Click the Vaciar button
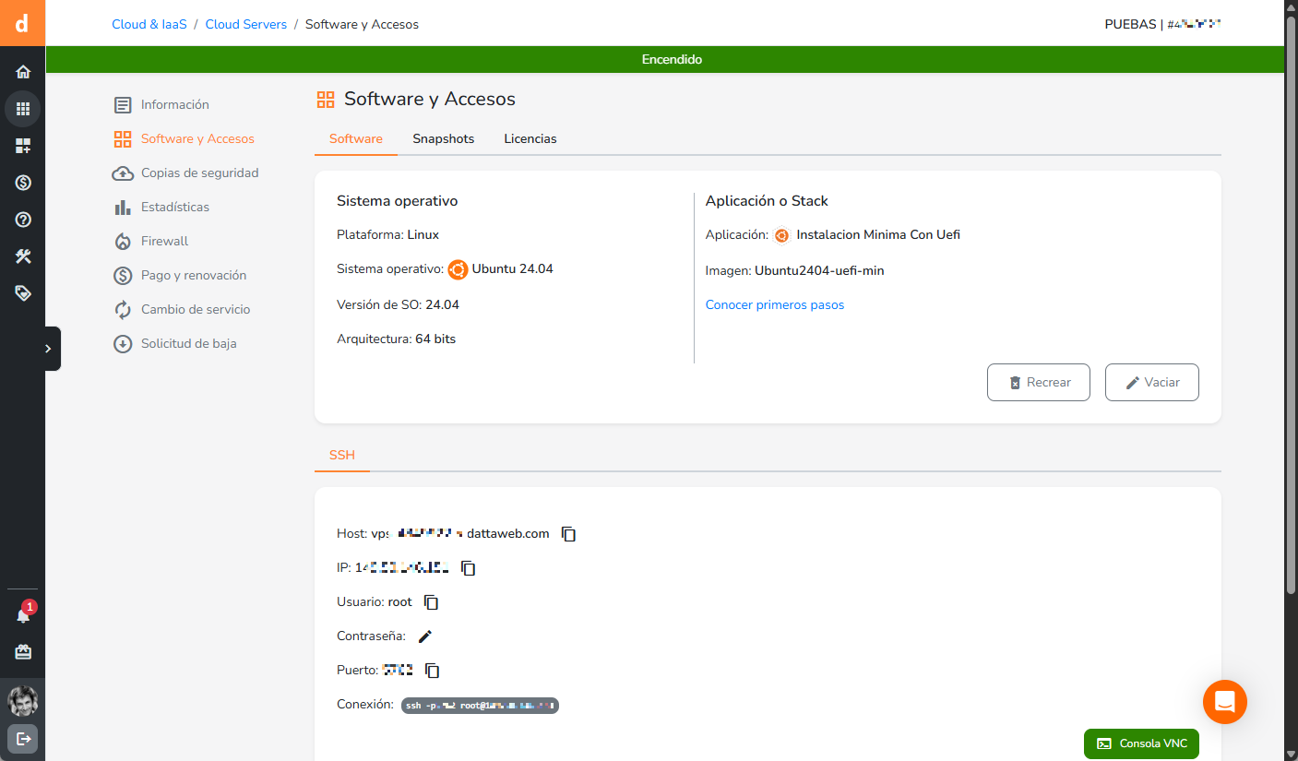Screen dimensions: 1298x761 1152,382
